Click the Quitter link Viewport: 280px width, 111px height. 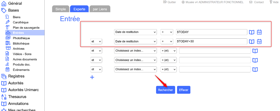170,2
